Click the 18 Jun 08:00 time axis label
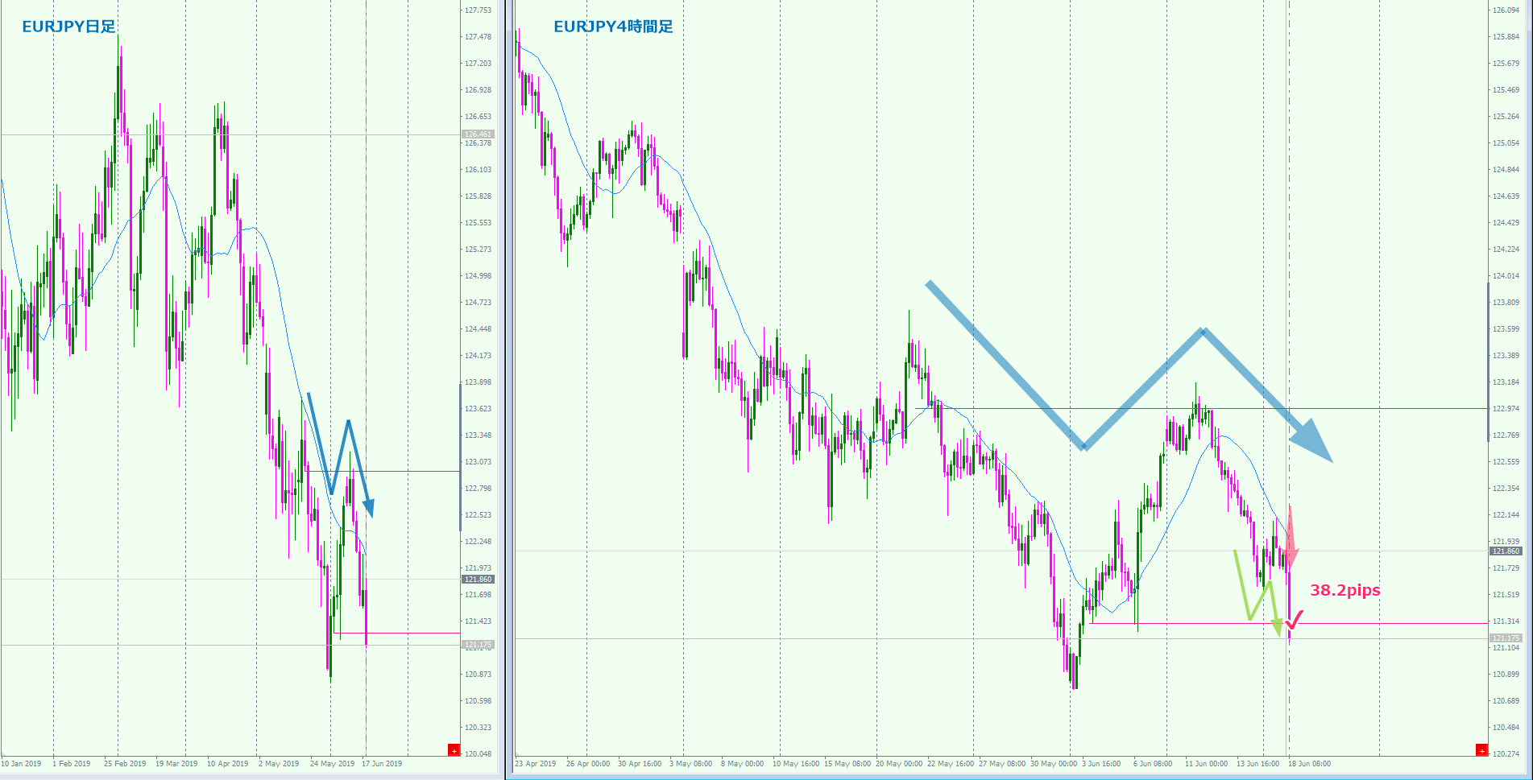Screen dimensions: 1533x780 (1309, 764)
